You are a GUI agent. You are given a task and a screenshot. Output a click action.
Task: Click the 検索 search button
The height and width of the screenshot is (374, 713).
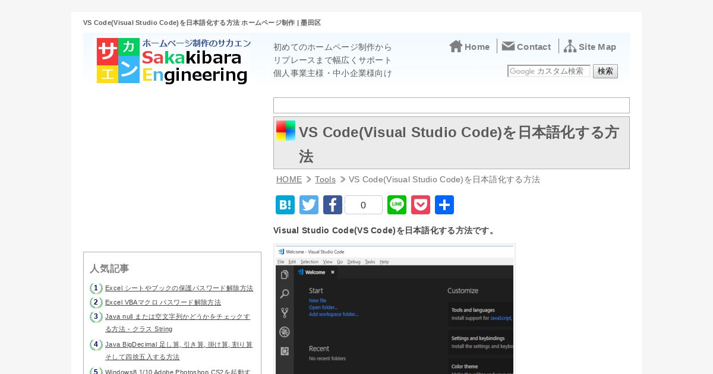point(605,71)
